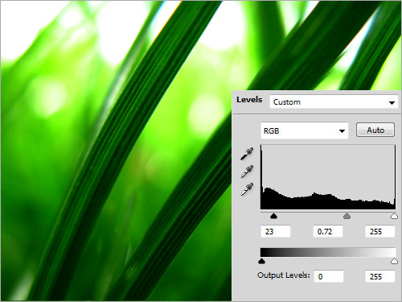Select the black point eyedropper

coord(247,154)
